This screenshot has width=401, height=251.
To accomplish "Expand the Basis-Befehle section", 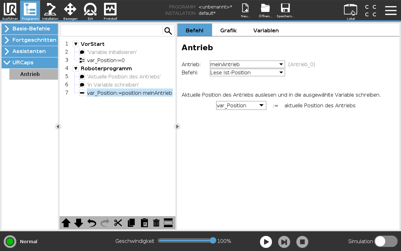I will point(30,29).
